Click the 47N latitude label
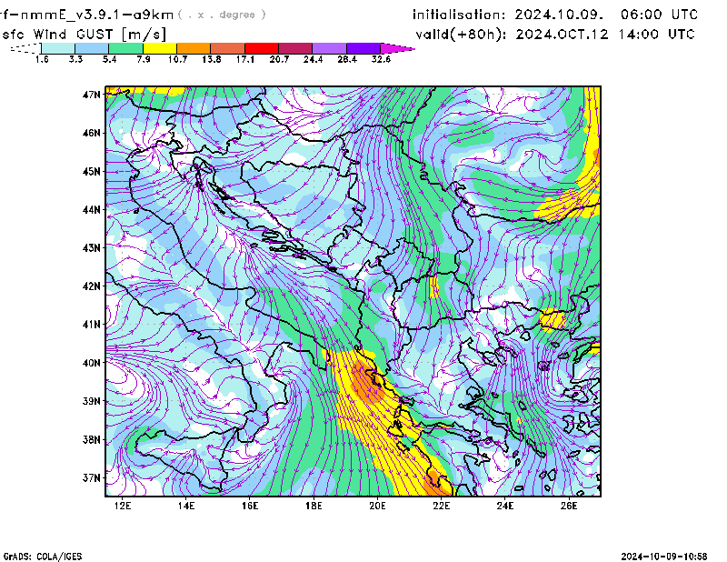 pos(92,95)
